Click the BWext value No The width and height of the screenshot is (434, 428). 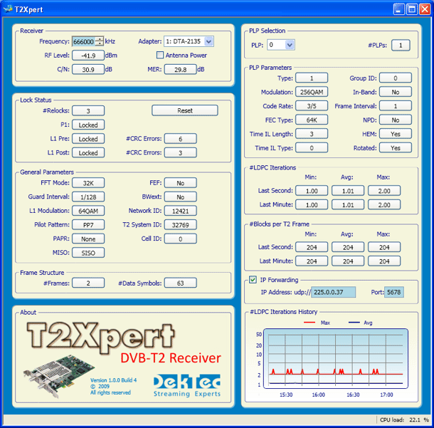click(x=181, y=197)
